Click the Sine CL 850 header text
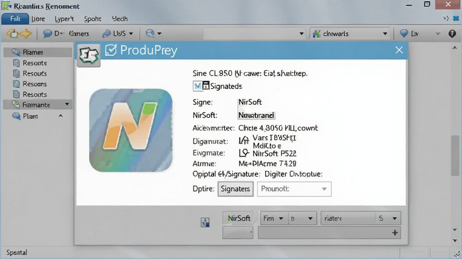 pyautogui.click(x=250, y=73)
